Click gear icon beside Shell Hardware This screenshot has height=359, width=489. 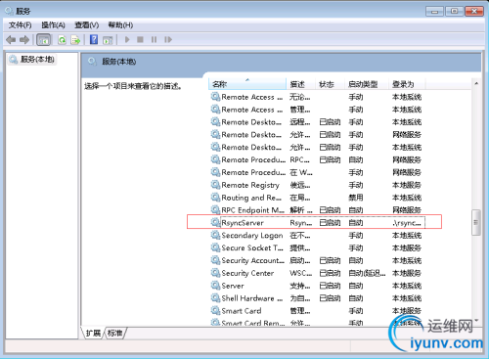(215, 298)
